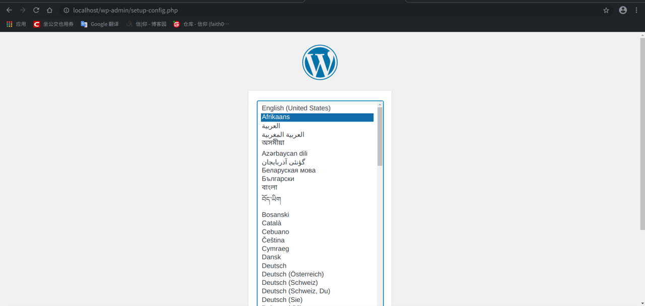Screen dimensions: 645x306
Task: Select English (United States) language
Action: pos(296,108)
